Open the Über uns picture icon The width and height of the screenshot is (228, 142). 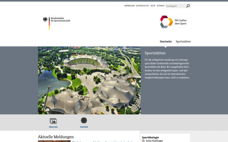pyautogui.click(x=53, y=121)
